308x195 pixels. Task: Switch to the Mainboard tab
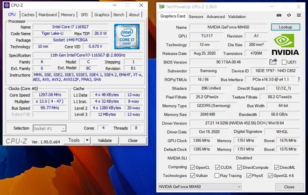coord(48,15)
